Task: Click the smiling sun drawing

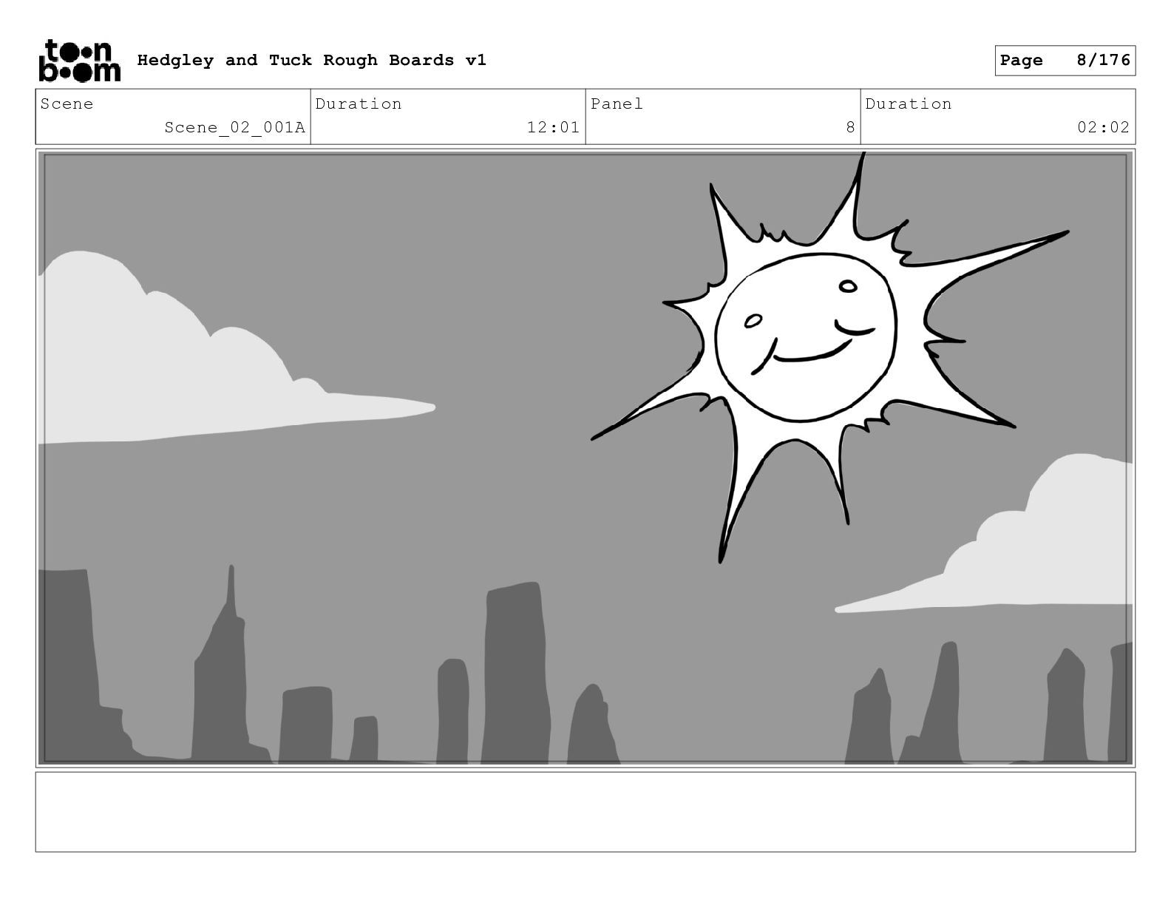Action: pos(813,348)
